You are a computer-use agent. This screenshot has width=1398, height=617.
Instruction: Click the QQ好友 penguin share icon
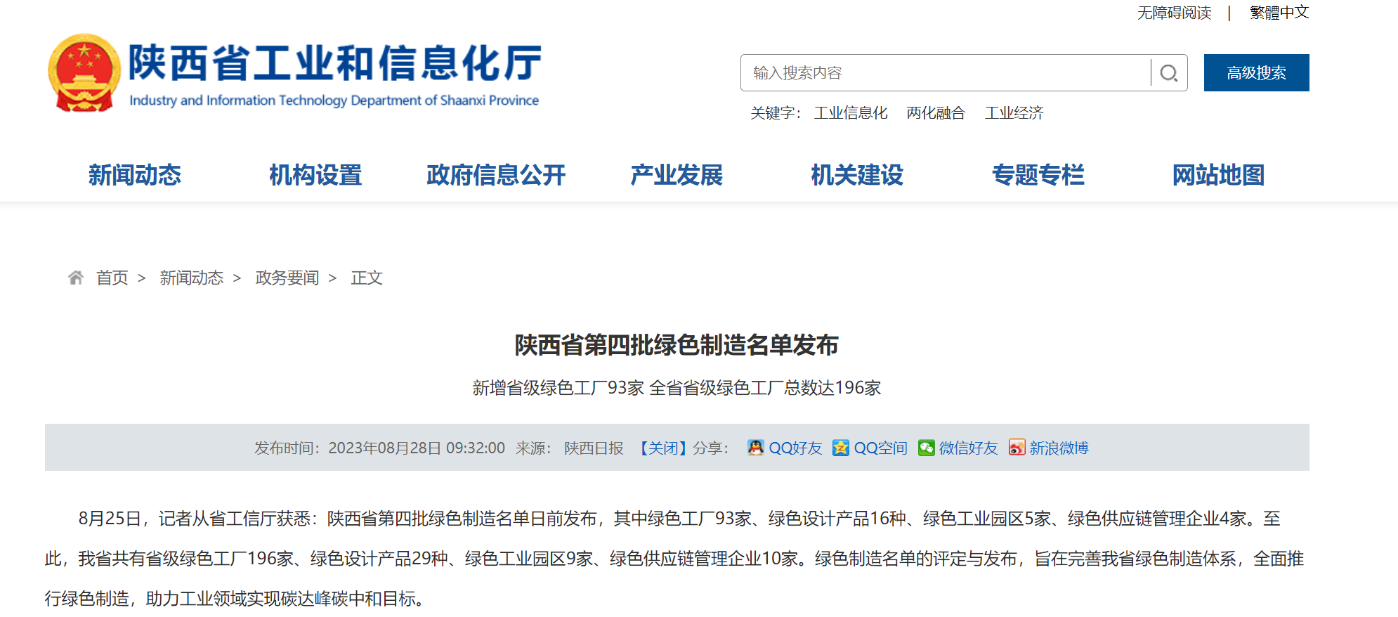pyautogui.click(x=755, y=448)
